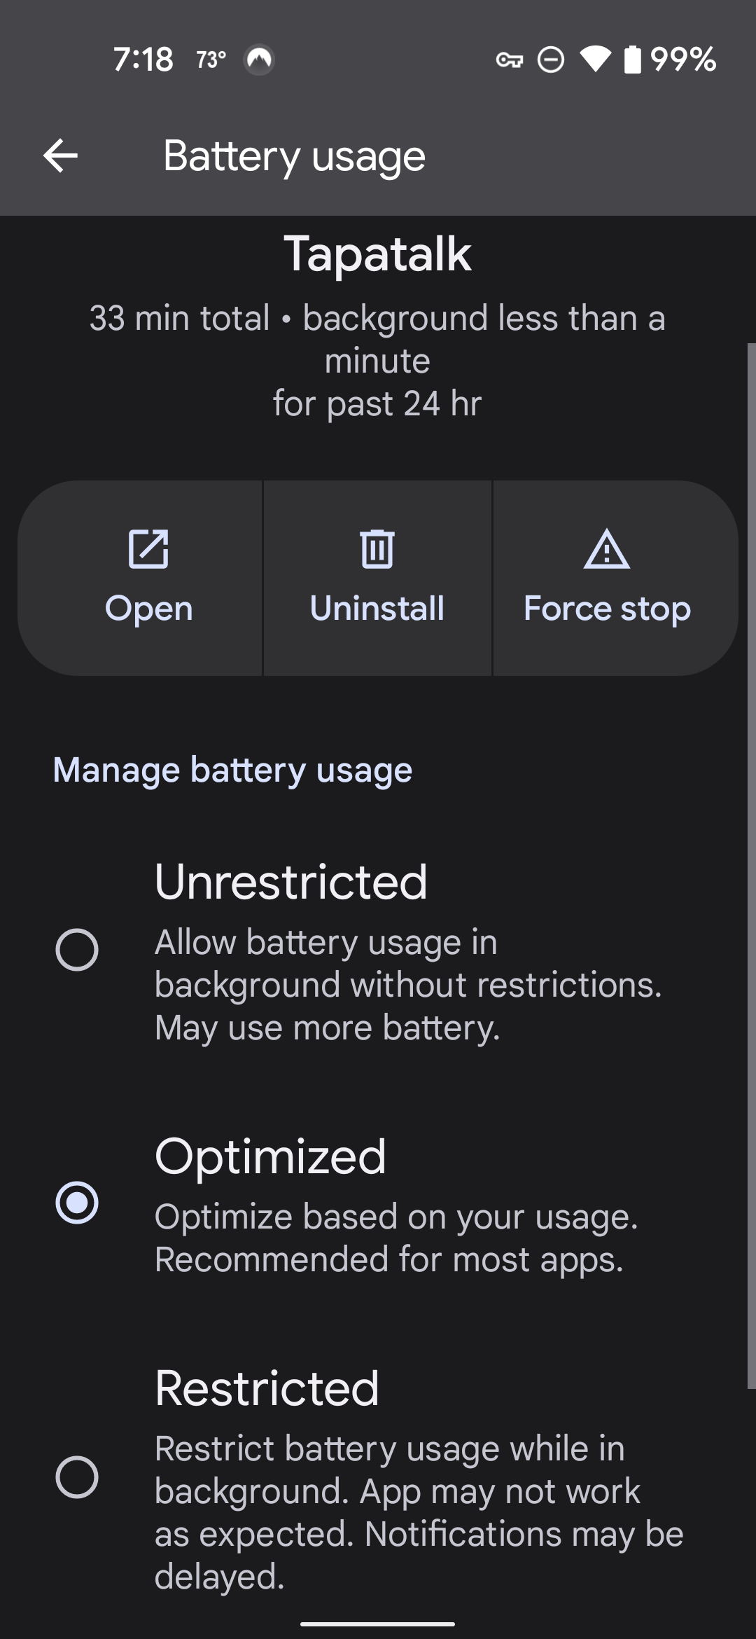The height and width of the screenshot is (1639, 756).
Task: Select the Optimized radio button
Action: [x=77, y=1203]
